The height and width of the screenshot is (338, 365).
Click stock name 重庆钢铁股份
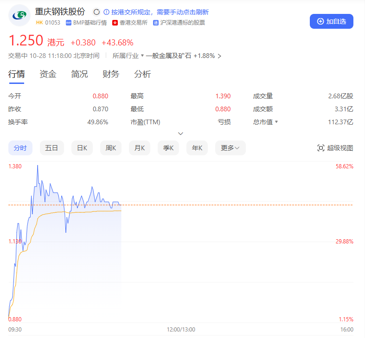tap(60, 12)
